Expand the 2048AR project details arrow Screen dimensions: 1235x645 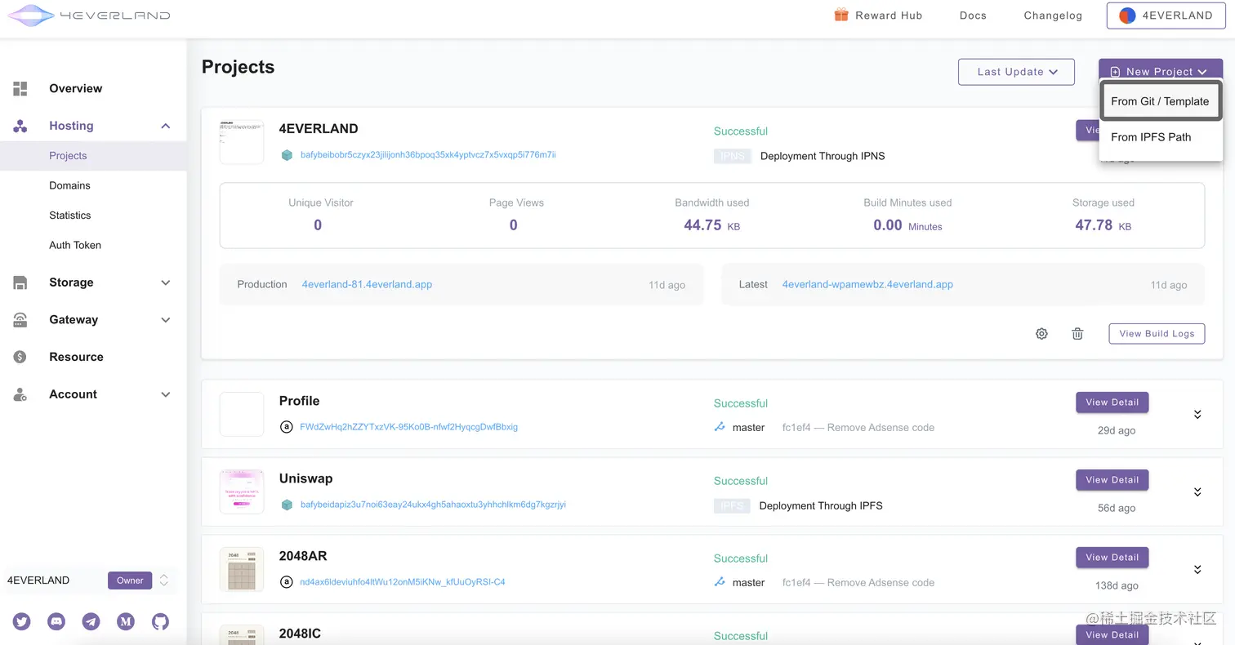tap(1197, 569)
